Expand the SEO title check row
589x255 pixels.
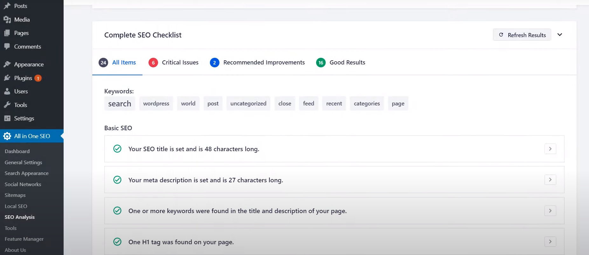click(x=550, y=149)
